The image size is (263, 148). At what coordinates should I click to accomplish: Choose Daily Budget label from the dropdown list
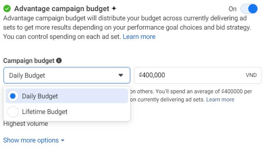[x=40, y=96]
